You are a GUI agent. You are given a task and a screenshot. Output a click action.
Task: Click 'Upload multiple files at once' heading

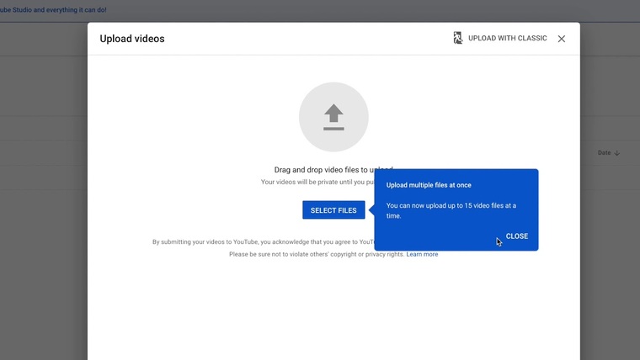pyautogui.click(x=429, y=185)
